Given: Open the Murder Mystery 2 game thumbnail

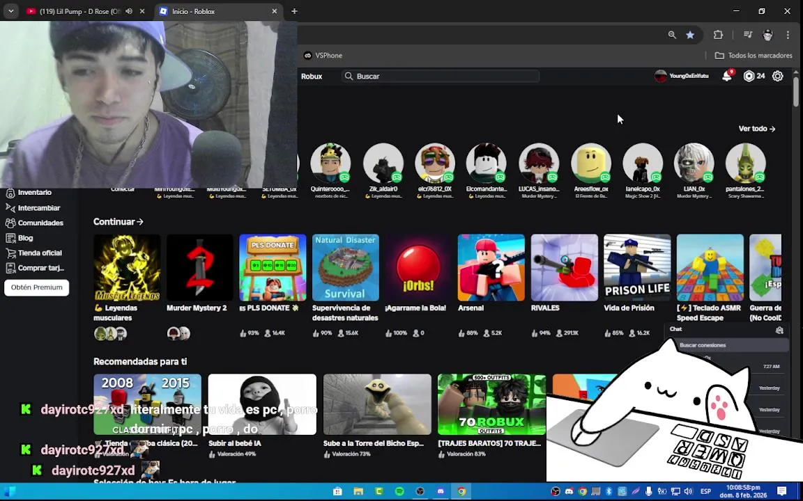Looking at the screenshot, I should point(200,267).
